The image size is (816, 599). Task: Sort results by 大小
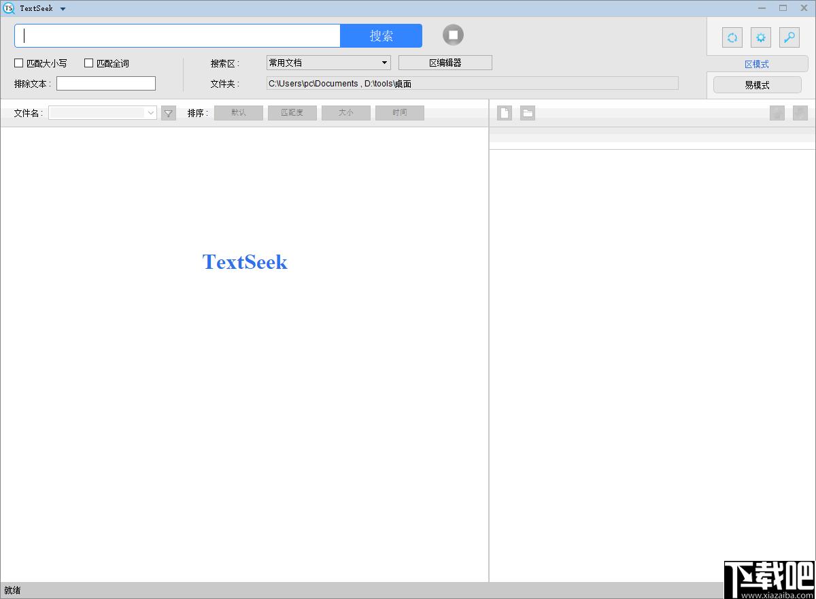(346, 113)
